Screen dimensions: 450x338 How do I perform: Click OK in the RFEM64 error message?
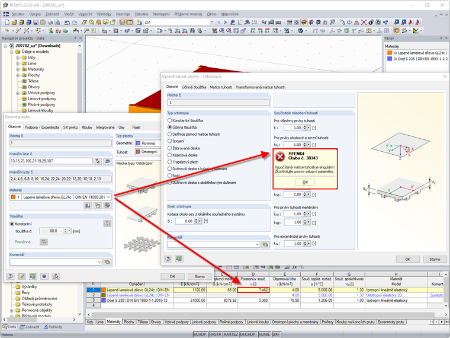305,182
